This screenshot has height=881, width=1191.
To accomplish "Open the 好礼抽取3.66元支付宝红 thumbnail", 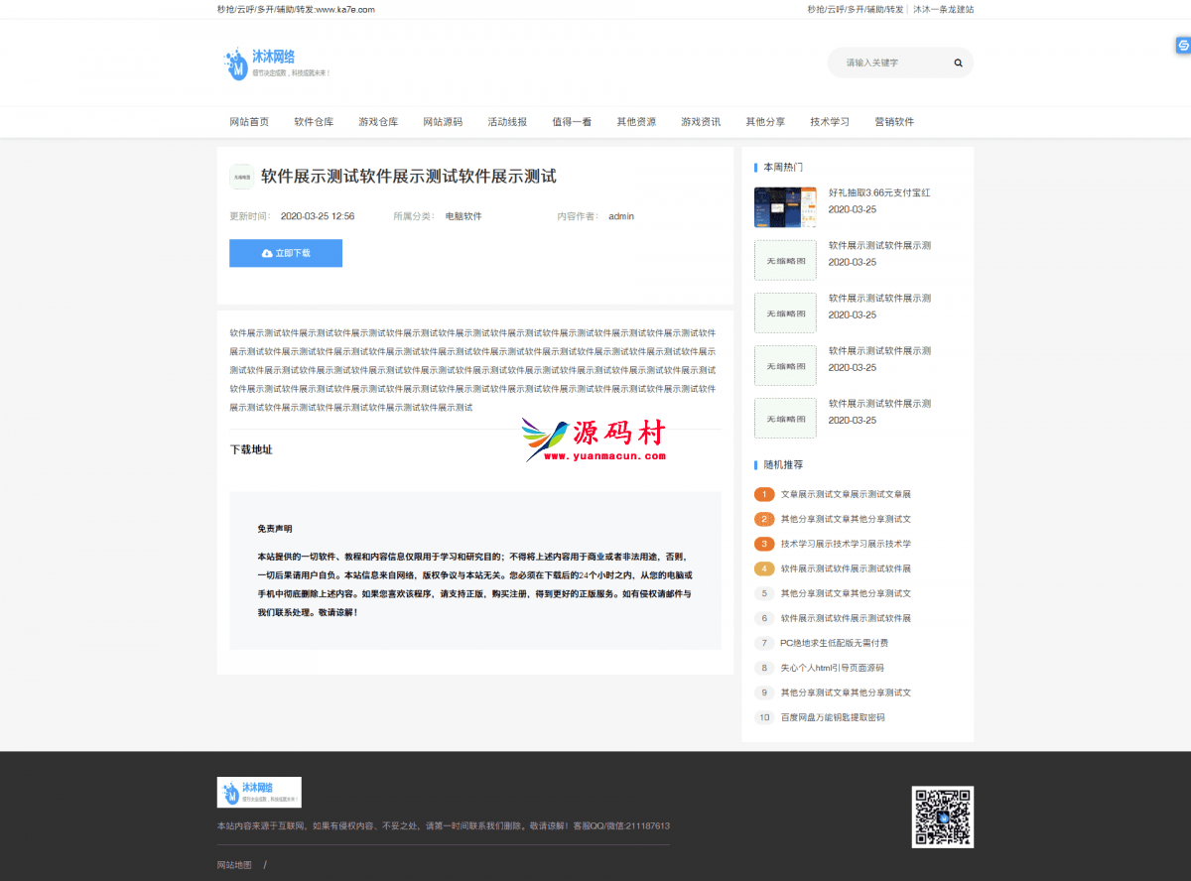I will (x=785, y=207).
